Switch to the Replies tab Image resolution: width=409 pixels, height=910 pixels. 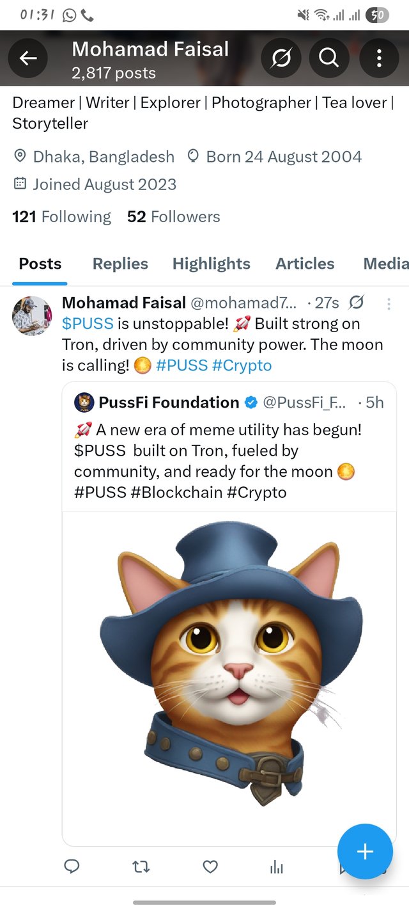click(x=120, y=264)
